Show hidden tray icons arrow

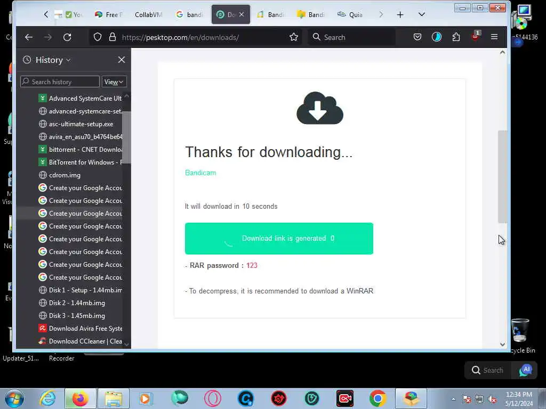453,399
